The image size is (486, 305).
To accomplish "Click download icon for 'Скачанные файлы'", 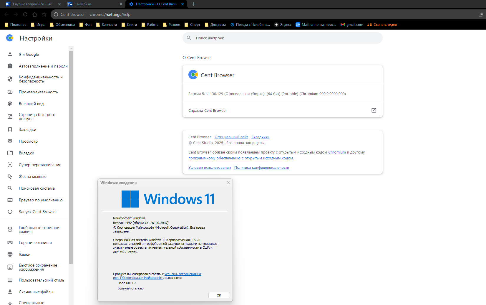I will (x=10, y=292).
